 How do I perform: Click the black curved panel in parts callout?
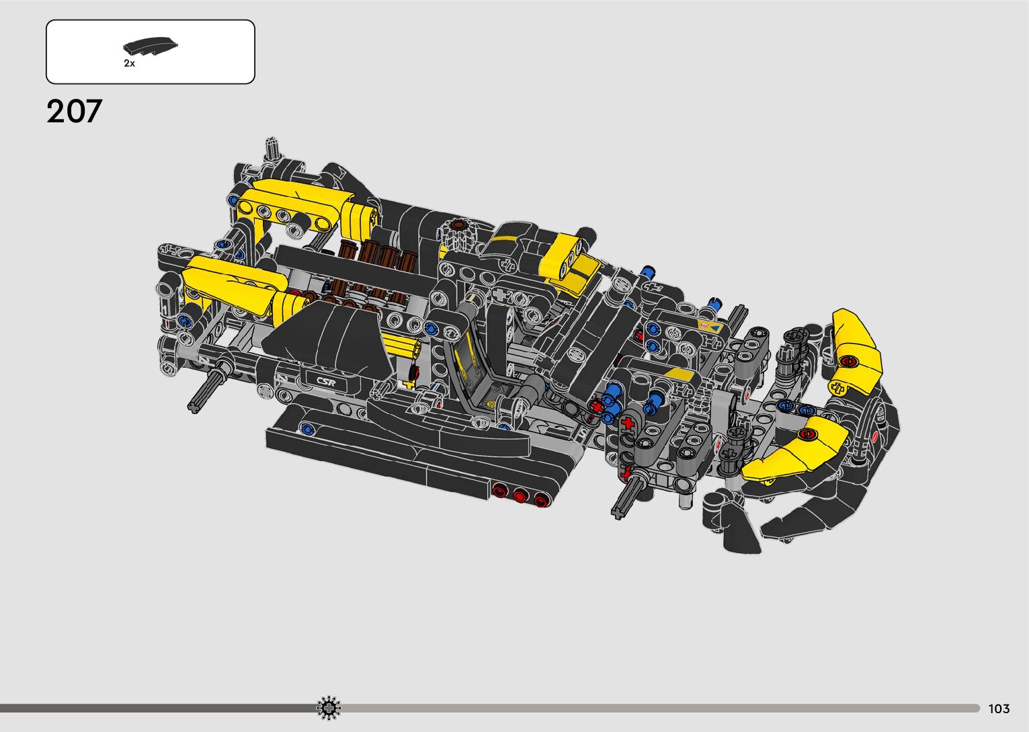pyautogui.click(x=151, y=47)
